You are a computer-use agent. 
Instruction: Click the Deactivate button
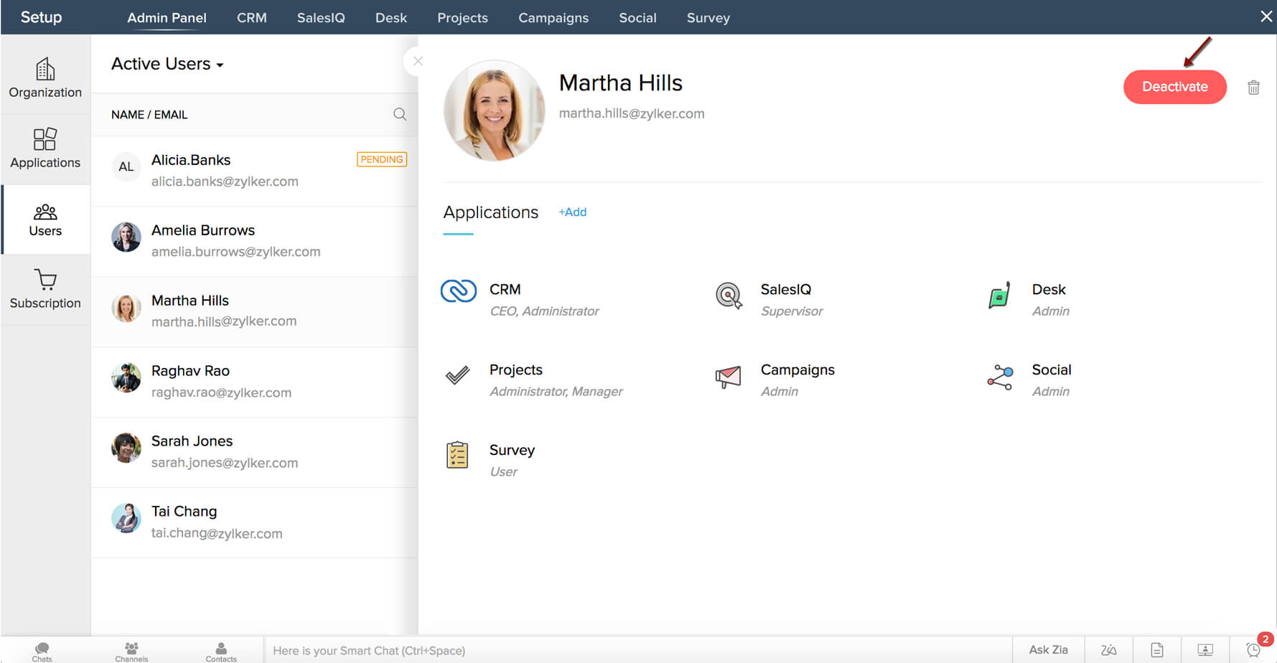coord(1175,87)
